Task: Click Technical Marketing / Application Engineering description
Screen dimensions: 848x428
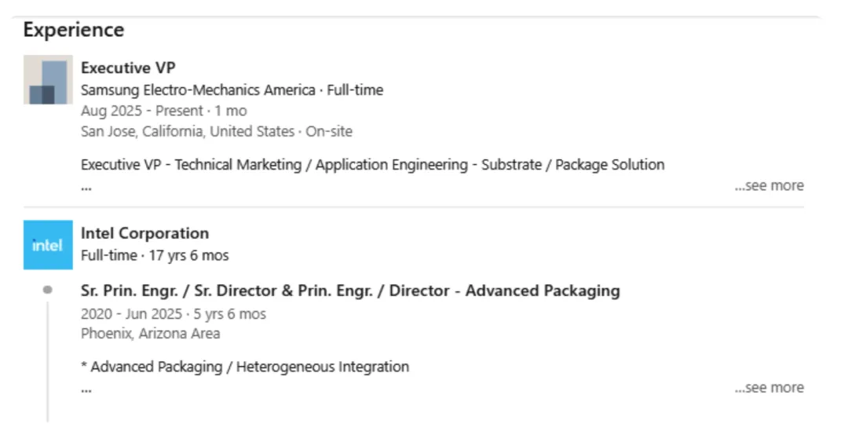Action: coord(372,165)
